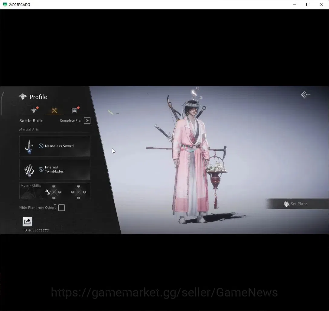This screenshot has height=311, width=329.
Task: Click the back arrow icon at top right
Action: tap(305, 95)
